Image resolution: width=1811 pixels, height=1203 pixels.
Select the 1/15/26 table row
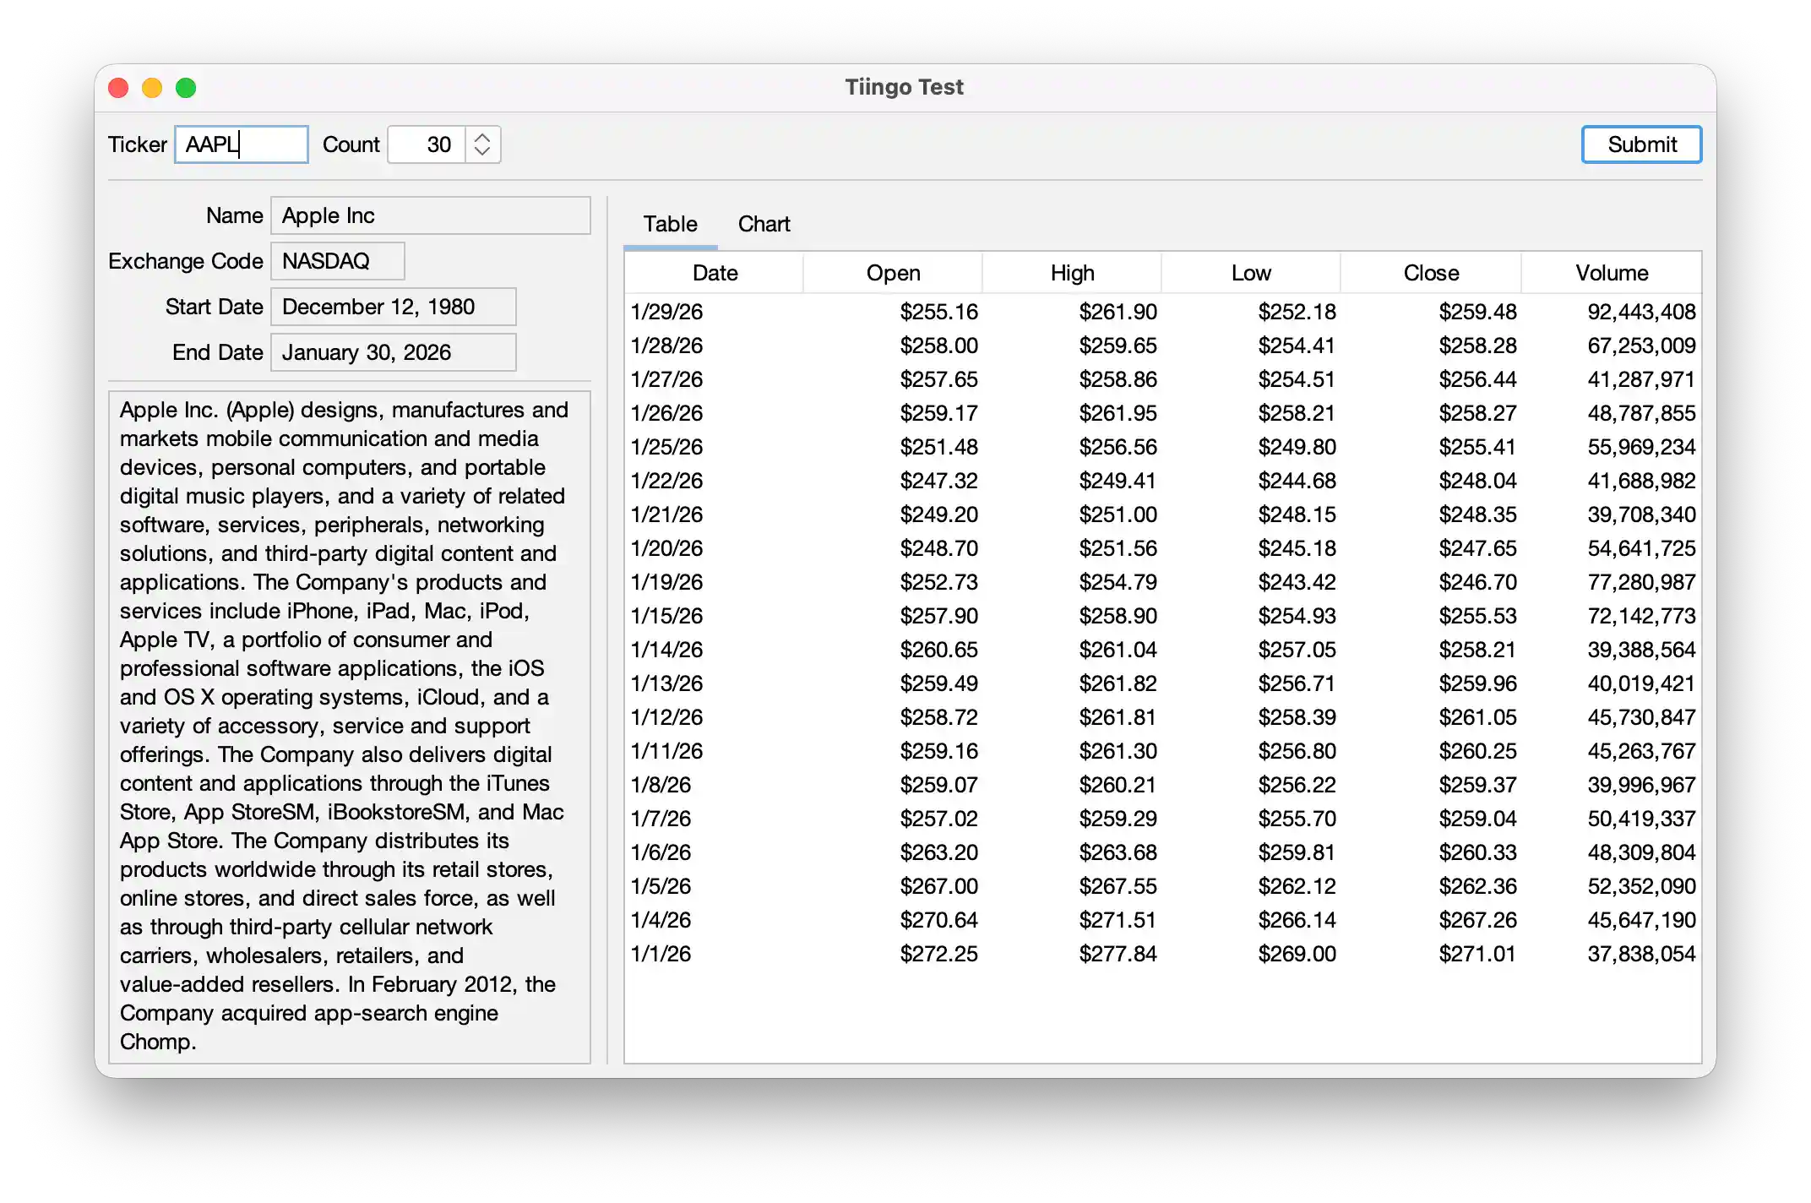click(x=1161, y=616)
